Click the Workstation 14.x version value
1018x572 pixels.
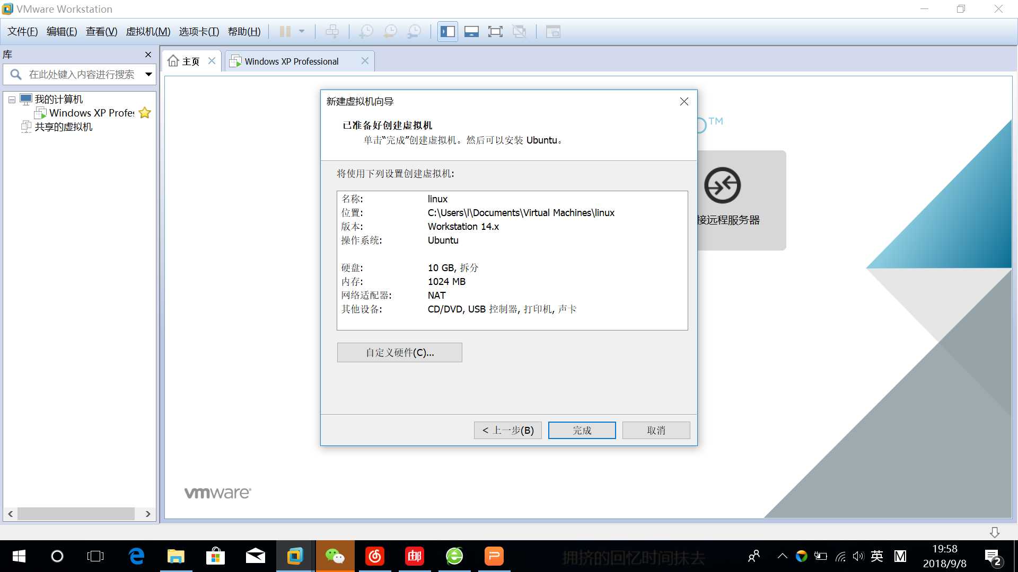point(463,227)
